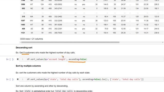Click phone number 361-8288
The height and width of the screenshot is (92, 164).
click(58, 25)
